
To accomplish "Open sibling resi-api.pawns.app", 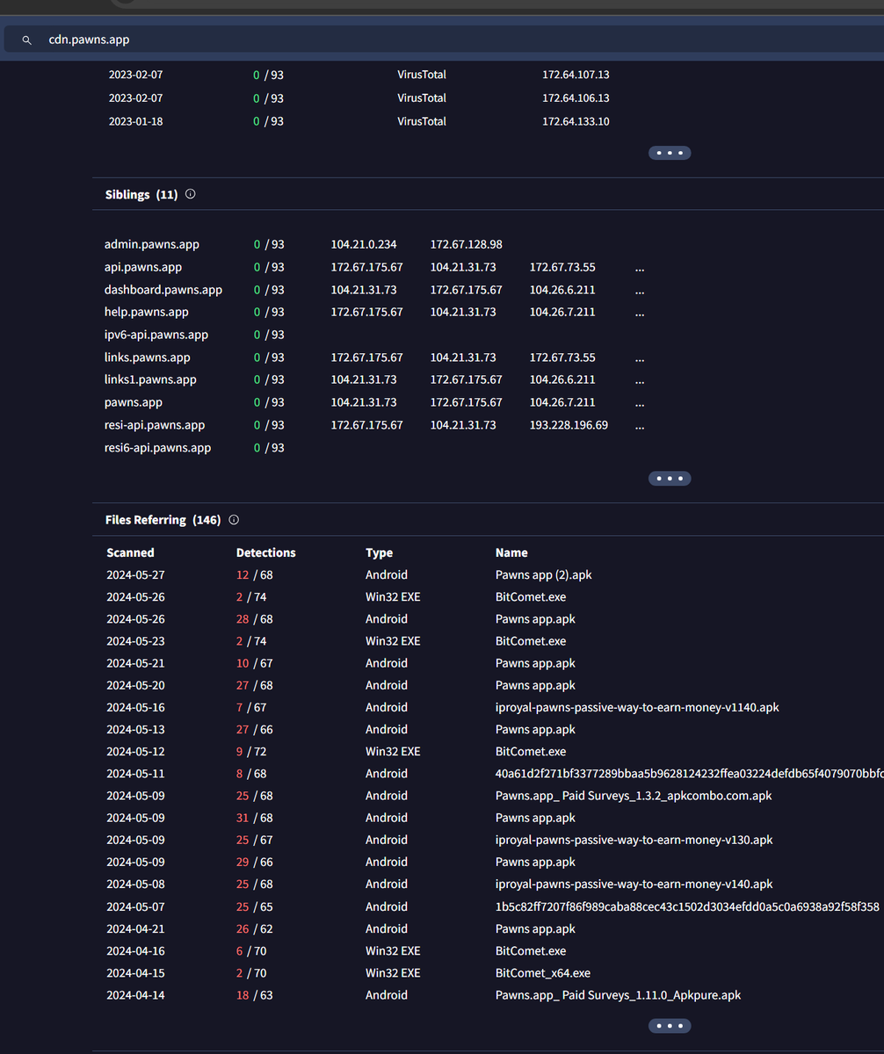I will (x=155, y=425).
